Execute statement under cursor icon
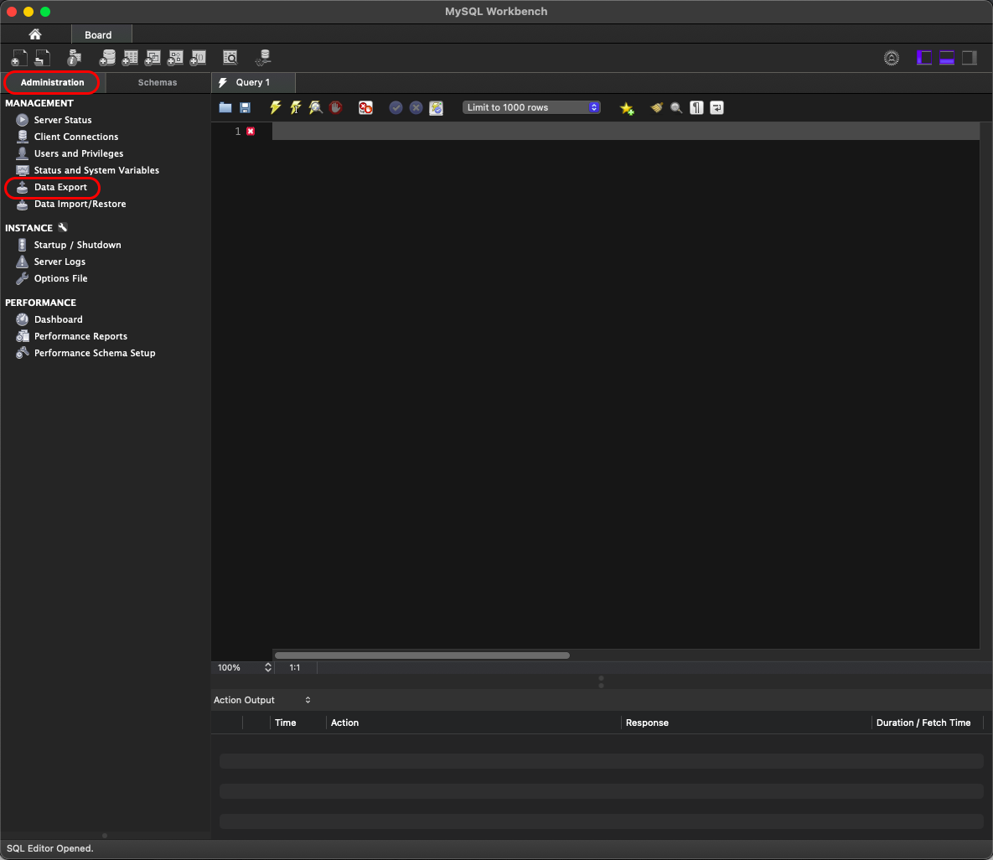Image resolution: width=993 pixels, height=860 pixels. point(295,107)
